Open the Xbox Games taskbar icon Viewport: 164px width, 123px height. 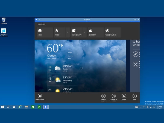(x=39, y=107)
